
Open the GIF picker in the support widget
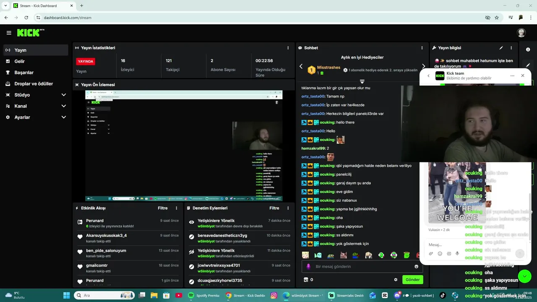pyautogui.click(x=448, y=253)
